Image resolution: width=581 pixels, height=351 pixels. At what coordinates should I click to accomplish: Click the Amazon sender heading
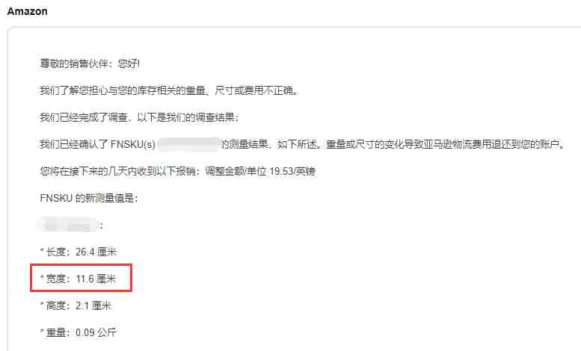click(x=28, y=11)
